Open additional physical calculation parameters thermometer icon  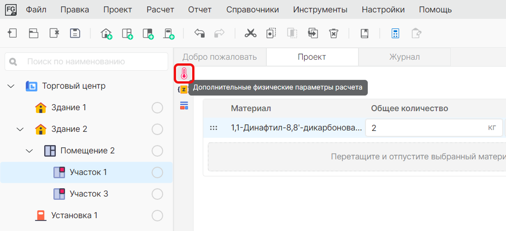[x=184, y=73]
